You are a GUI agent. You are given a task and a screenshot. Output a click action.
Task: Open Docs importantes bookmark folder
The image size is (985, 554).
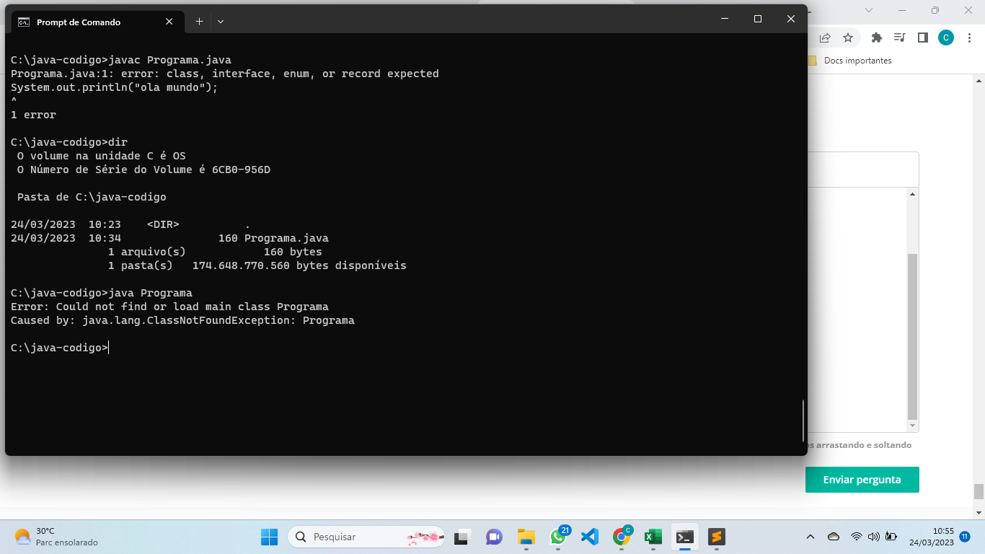tap(850, 61)
